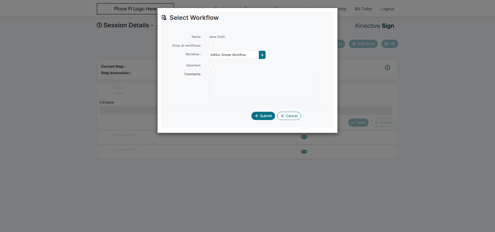Open the Bill Teller user menu
The width and height of the screenshot is (495, 232).
pos(364,9)
